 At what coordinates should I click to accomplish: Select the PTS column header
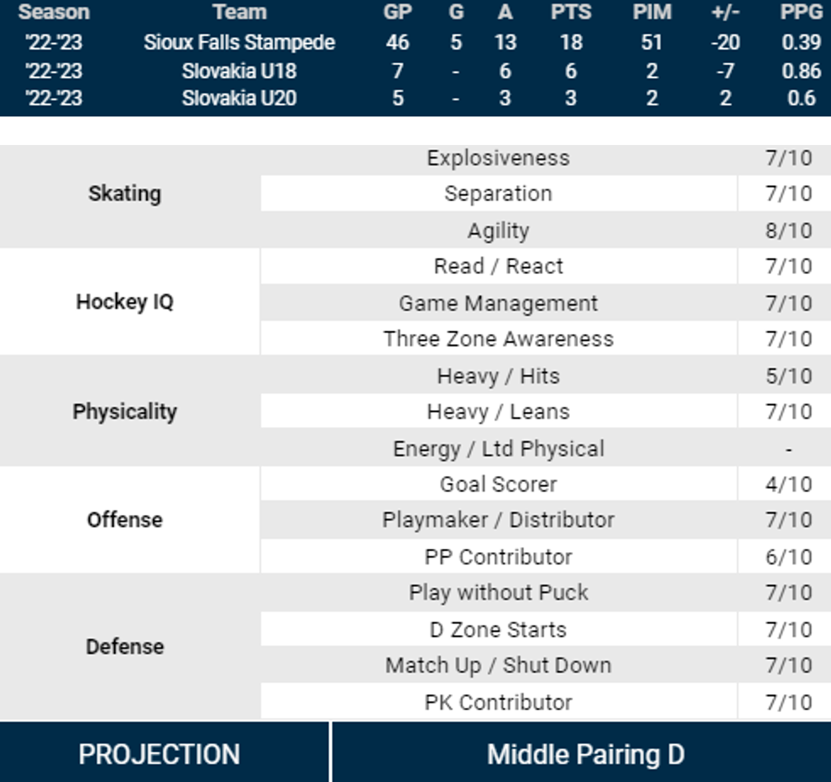pyautogui.click(x=571, y=12)
